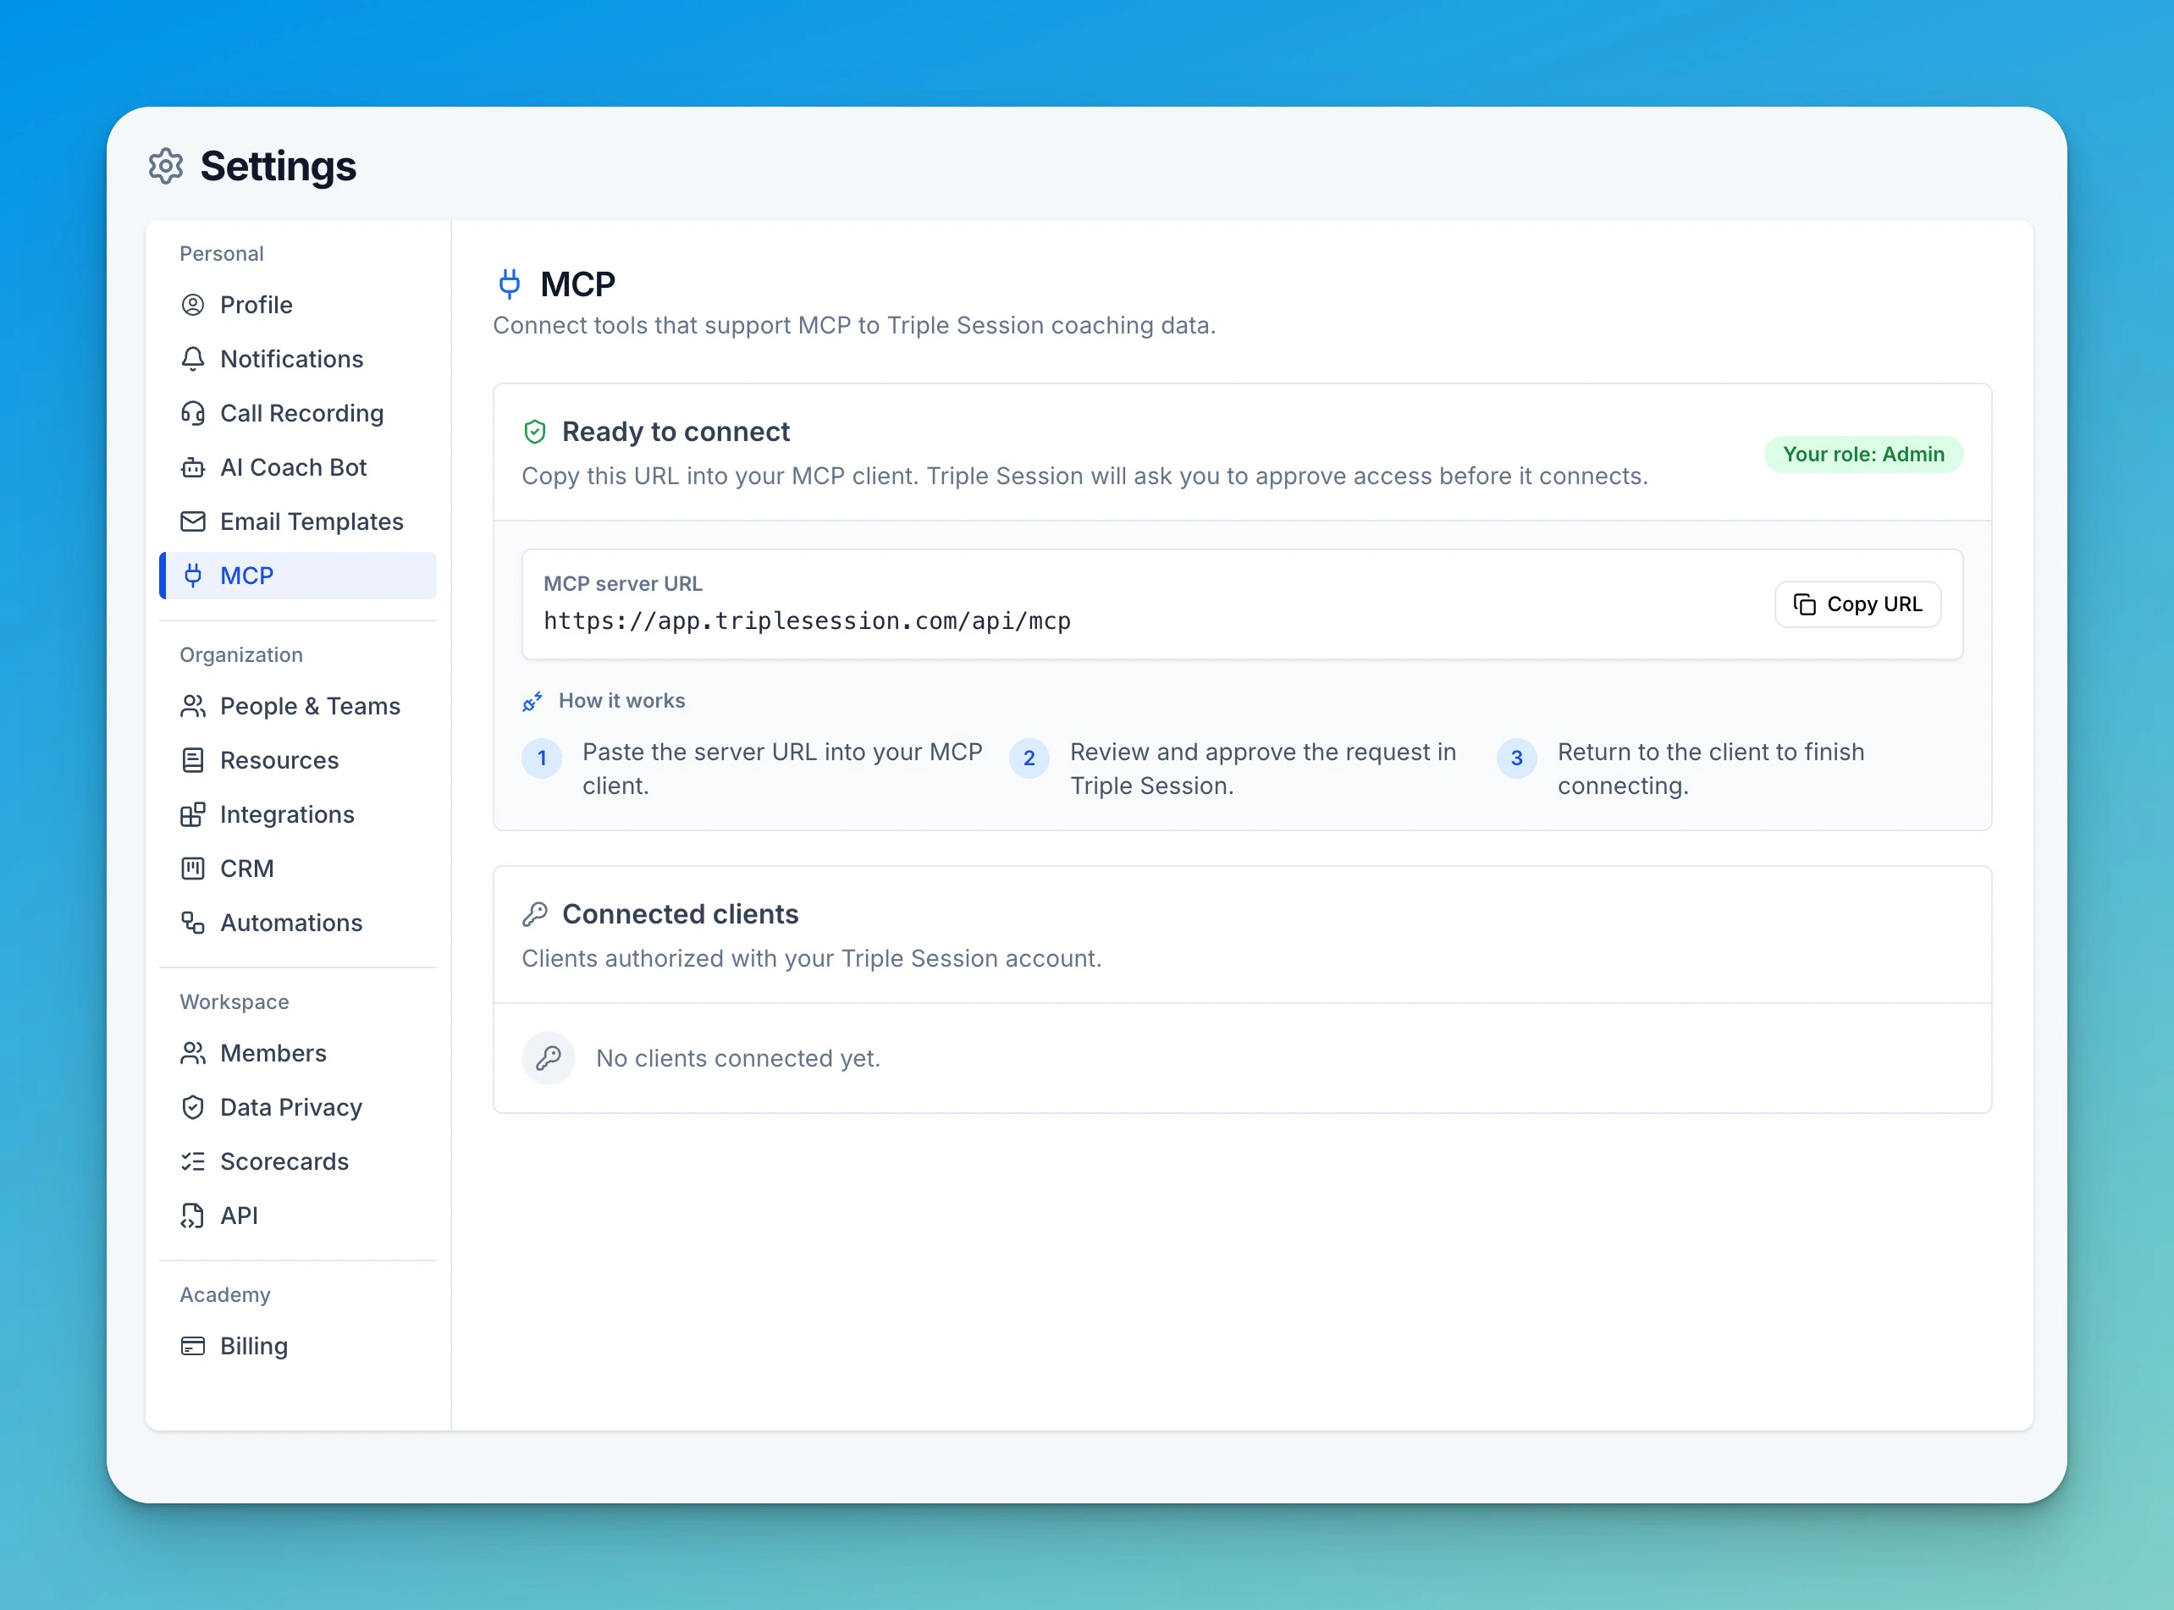Click "Paste the server URL into your MCP client" text

(x=782, y=769)
